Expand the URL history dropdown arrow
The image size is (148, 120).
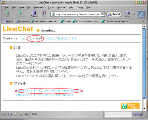pos(103,14)
